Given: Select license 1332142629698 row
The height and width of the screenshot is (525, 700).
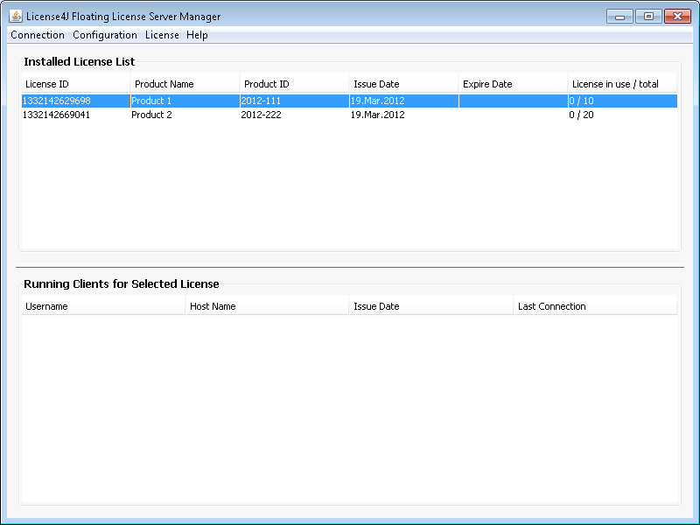Looking at the screenshot, I should tap(349, 101).
